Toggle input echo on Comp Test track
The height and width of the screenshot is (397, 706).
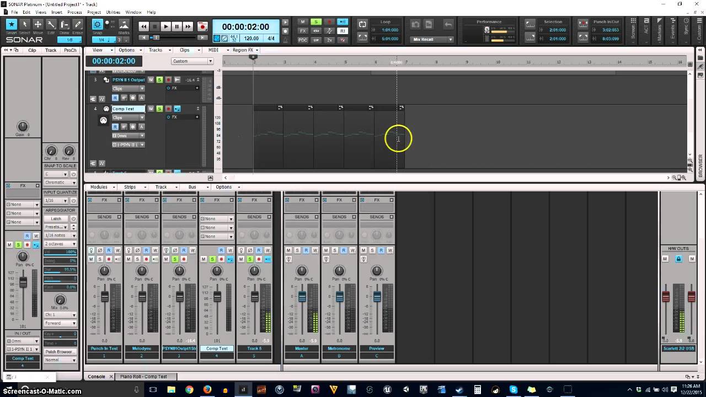coord(177,109)
